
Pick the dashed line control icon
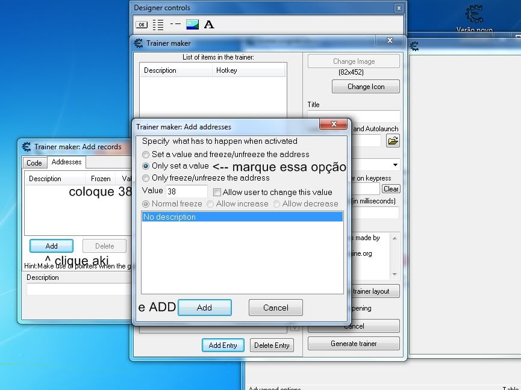175,25
